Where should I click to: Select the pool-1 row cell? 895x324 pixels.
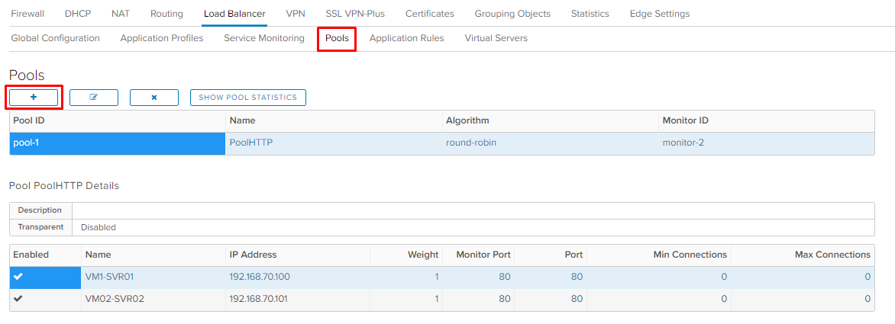point(118,143)
